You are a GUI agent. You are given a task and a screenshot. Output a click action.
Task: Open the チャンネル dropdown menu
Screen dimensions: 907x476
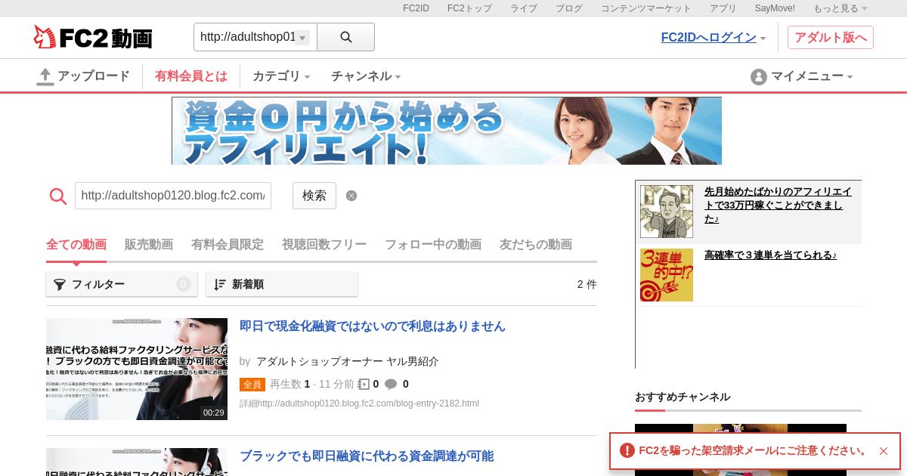tap(366, 76)
